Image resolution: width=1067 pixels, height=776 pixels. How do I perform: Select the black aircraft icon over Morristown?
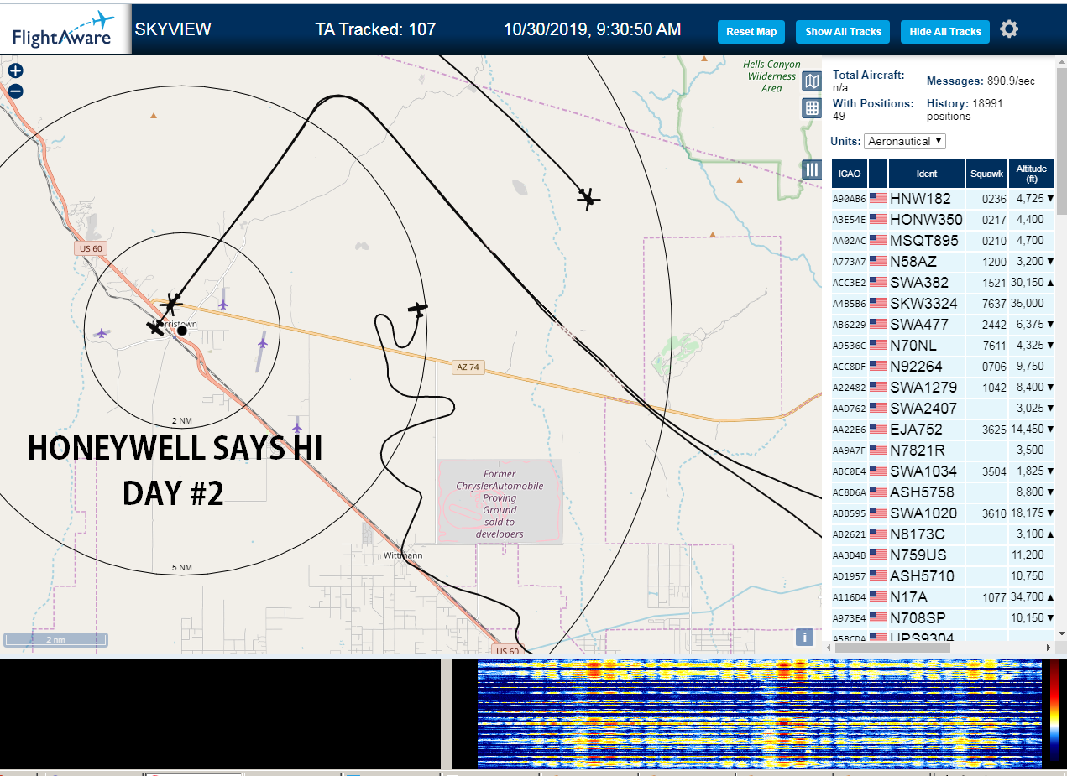coord(172,302)
